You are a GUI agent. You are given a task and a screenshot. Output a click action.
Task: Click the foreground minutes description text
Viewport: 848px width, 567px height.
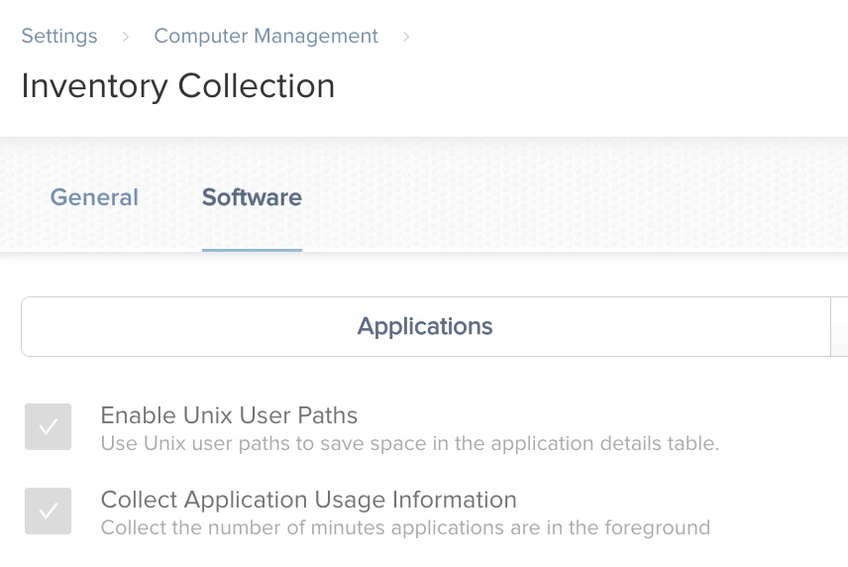[405, 527]
